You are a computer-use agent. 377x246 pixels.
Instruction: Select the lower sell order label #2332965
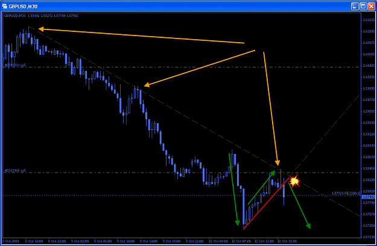click(15, 171)
